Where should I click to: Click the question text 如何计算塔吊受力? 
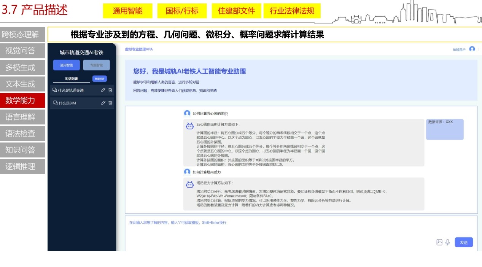click(x=207, y=172)
